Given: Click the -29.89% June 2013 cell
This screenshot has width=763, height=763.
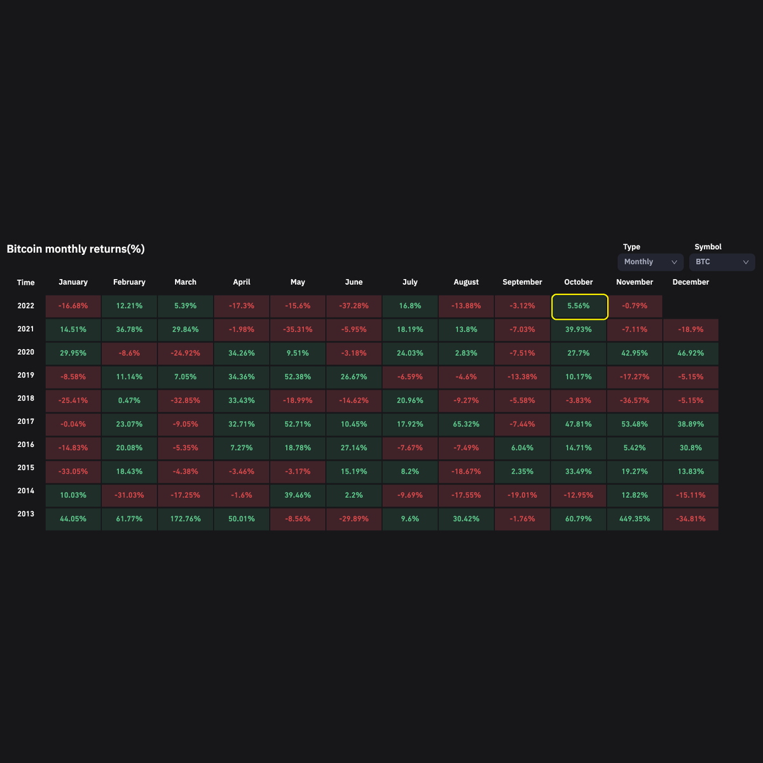Looking at the screenshot, I should coord(354,519).
